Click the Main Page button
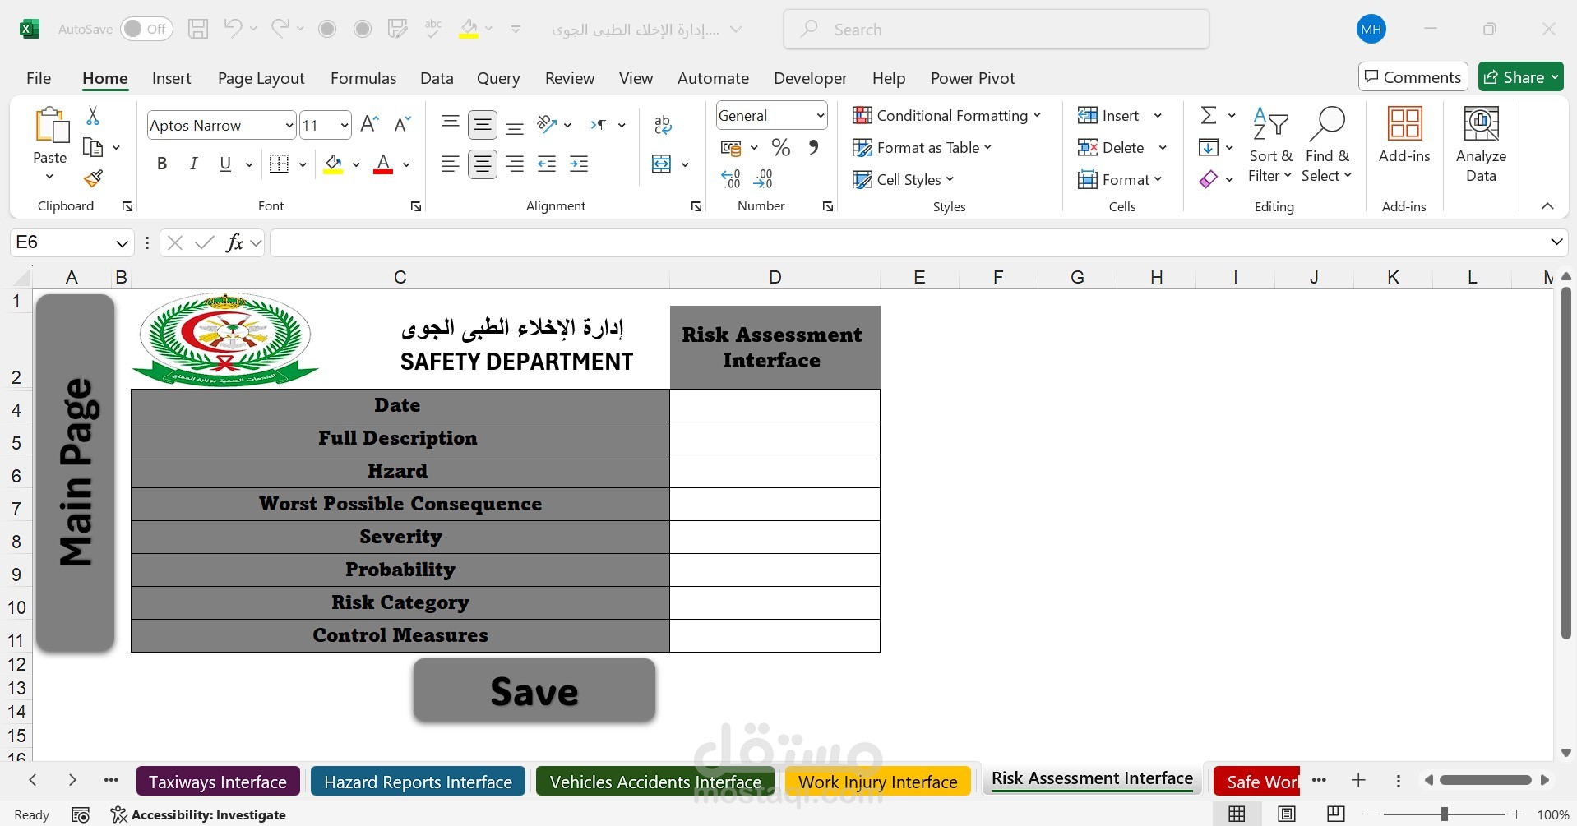Image resolution: width=1577 pixels, height=826 pixels. [75, 473]
